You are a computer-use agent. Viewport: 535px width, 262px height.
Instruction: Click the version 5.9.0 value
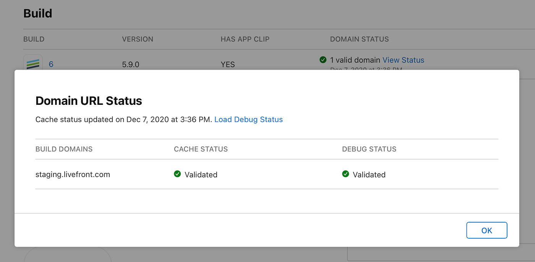[131, 64]
